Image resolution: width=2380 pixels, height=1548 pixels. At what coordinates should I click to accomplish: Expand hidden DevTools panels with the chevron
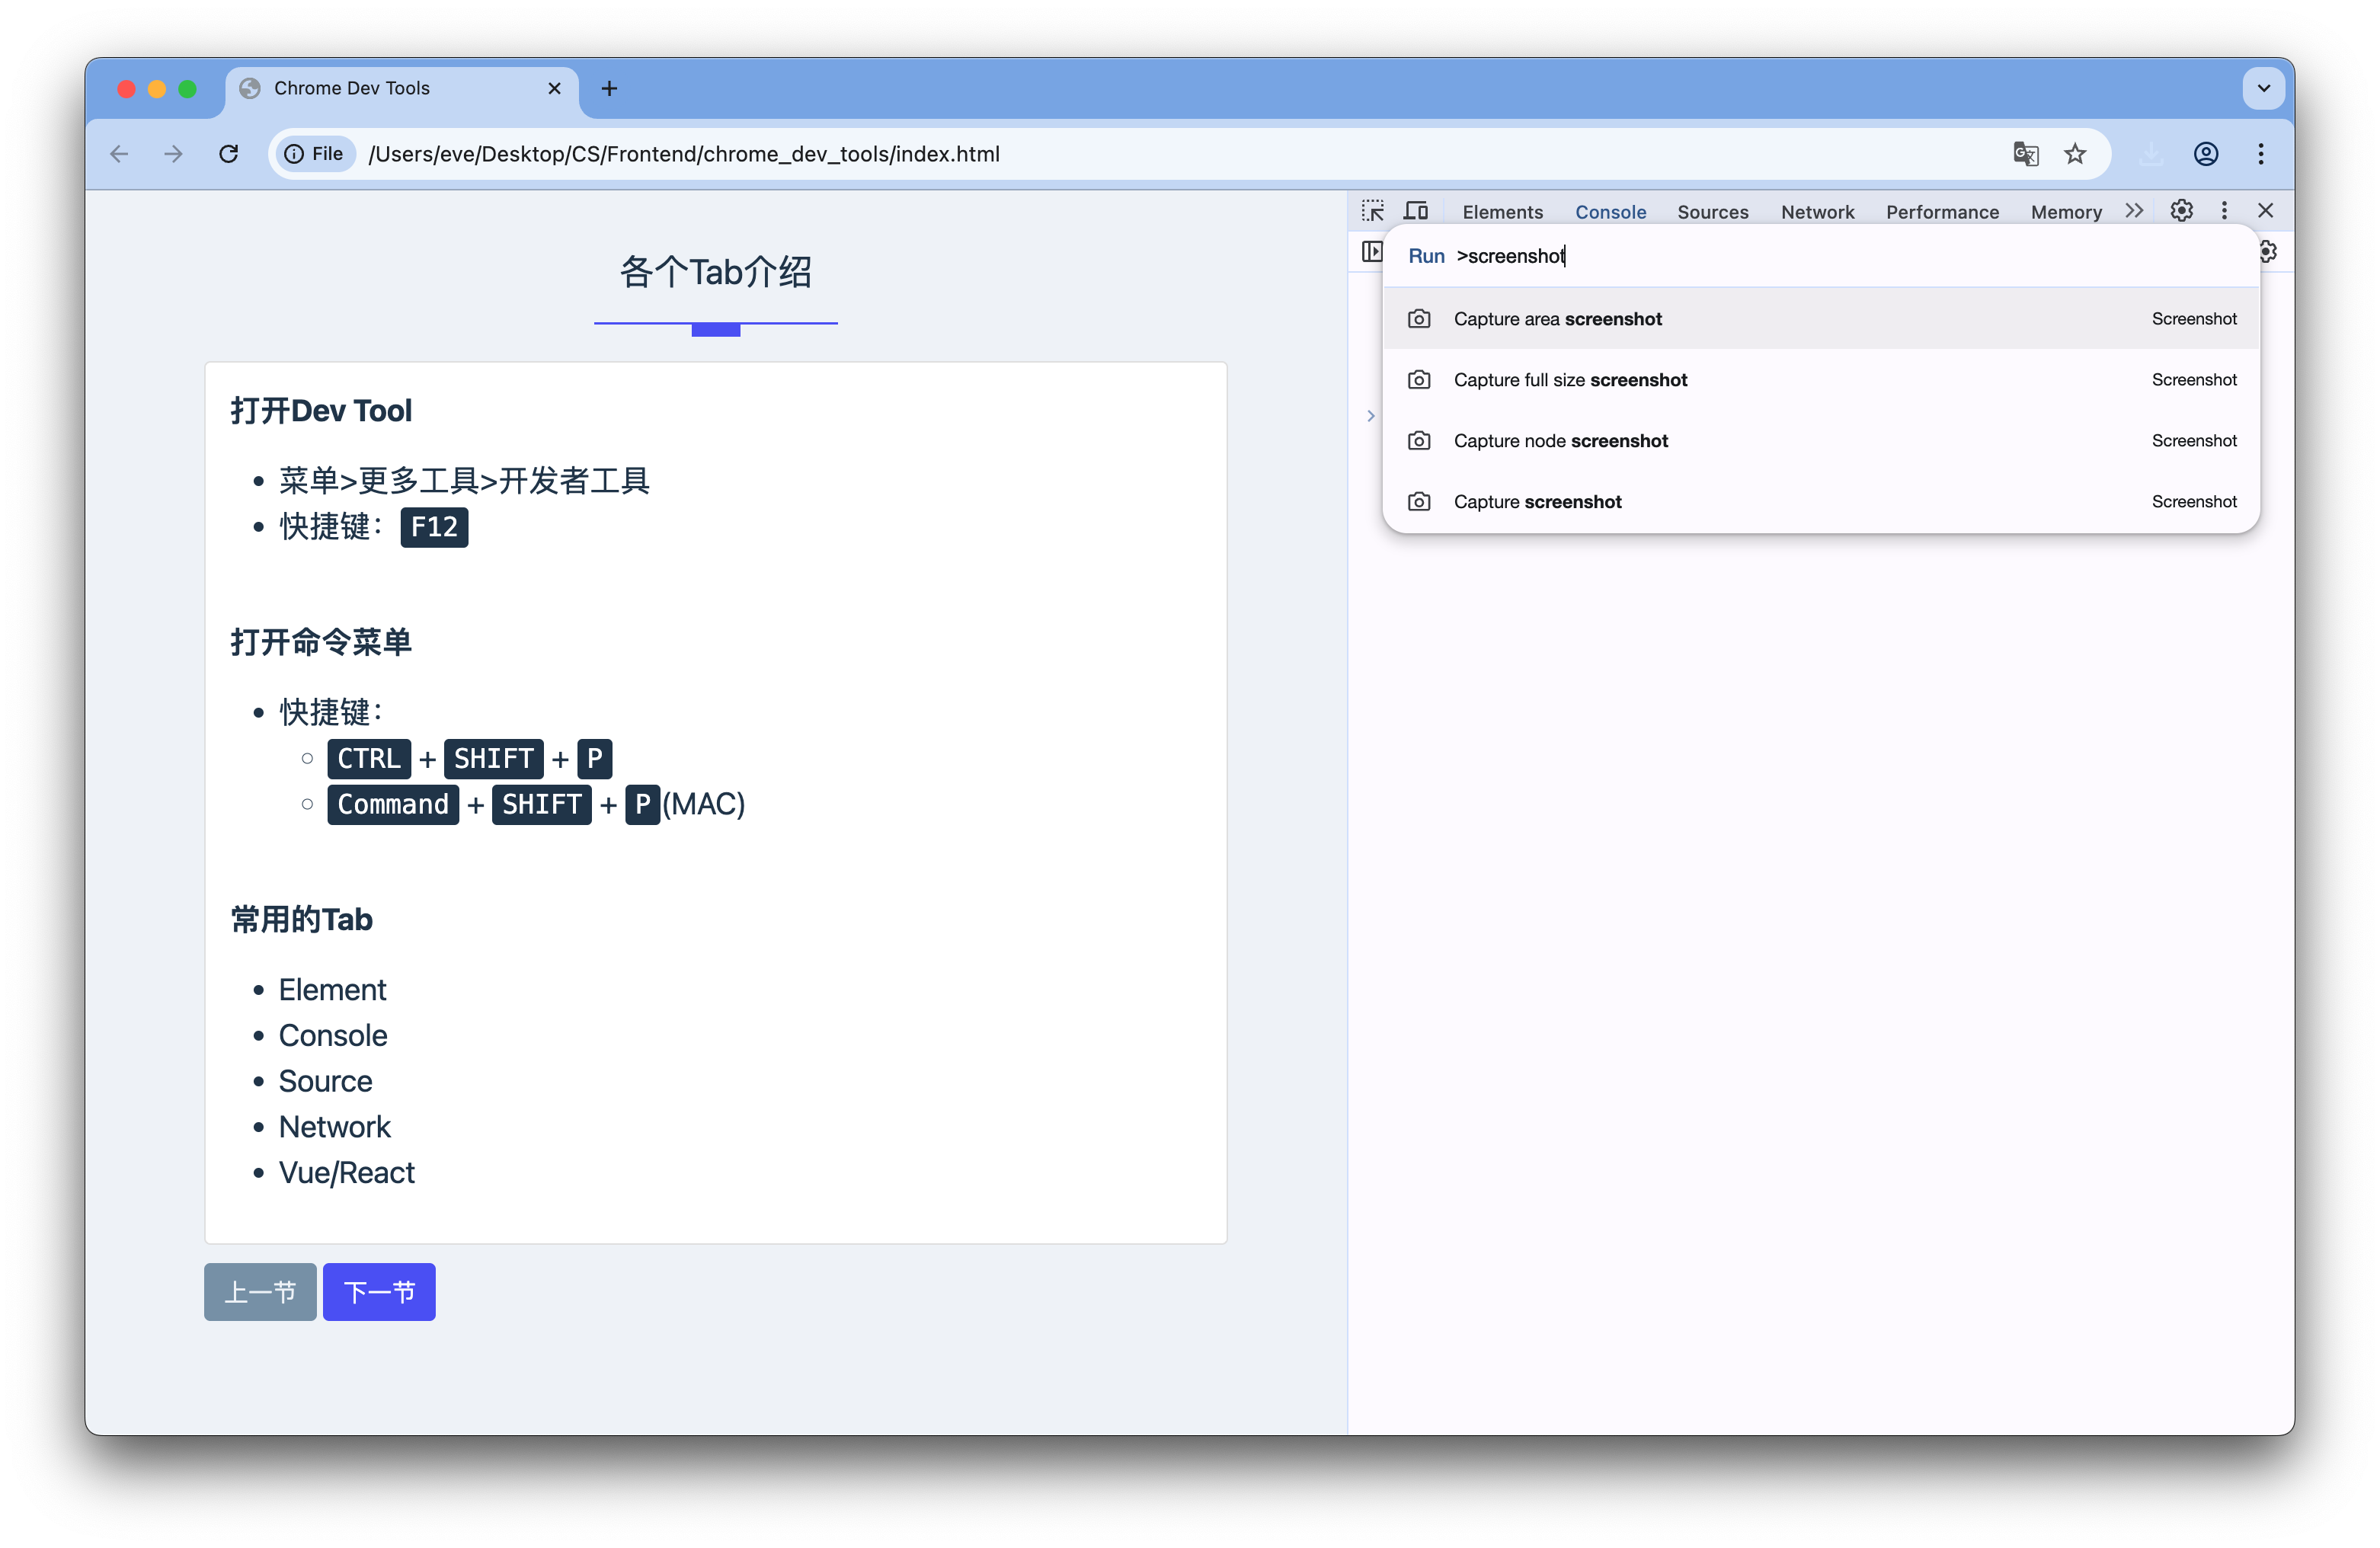(2135, 210)
